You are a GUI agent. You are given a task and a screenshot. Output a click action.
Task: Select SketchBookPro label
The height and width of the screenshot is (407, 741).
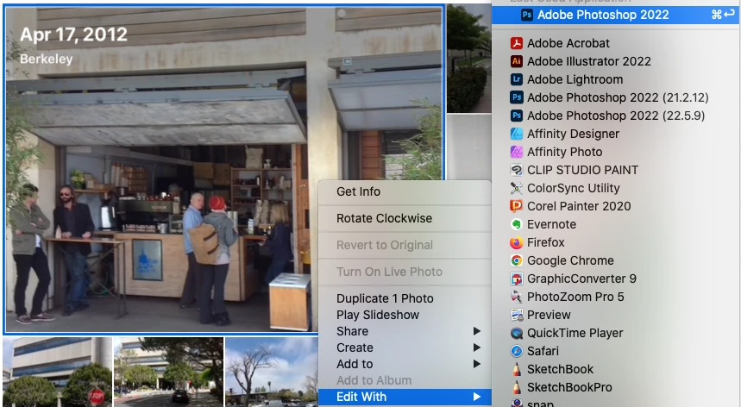coord(569,388)
